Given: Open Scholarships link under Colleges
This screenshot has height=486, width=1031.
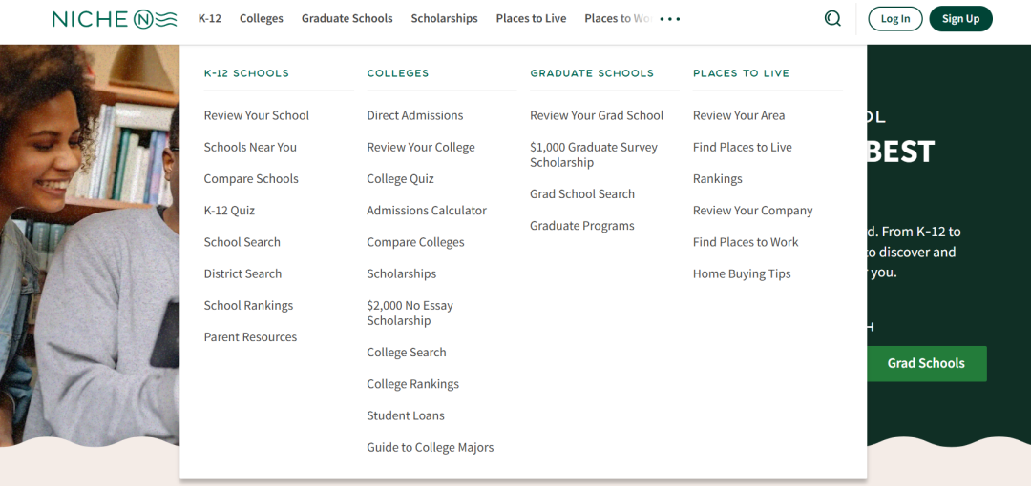Looking at the screenshot, I should coord(402,273).
